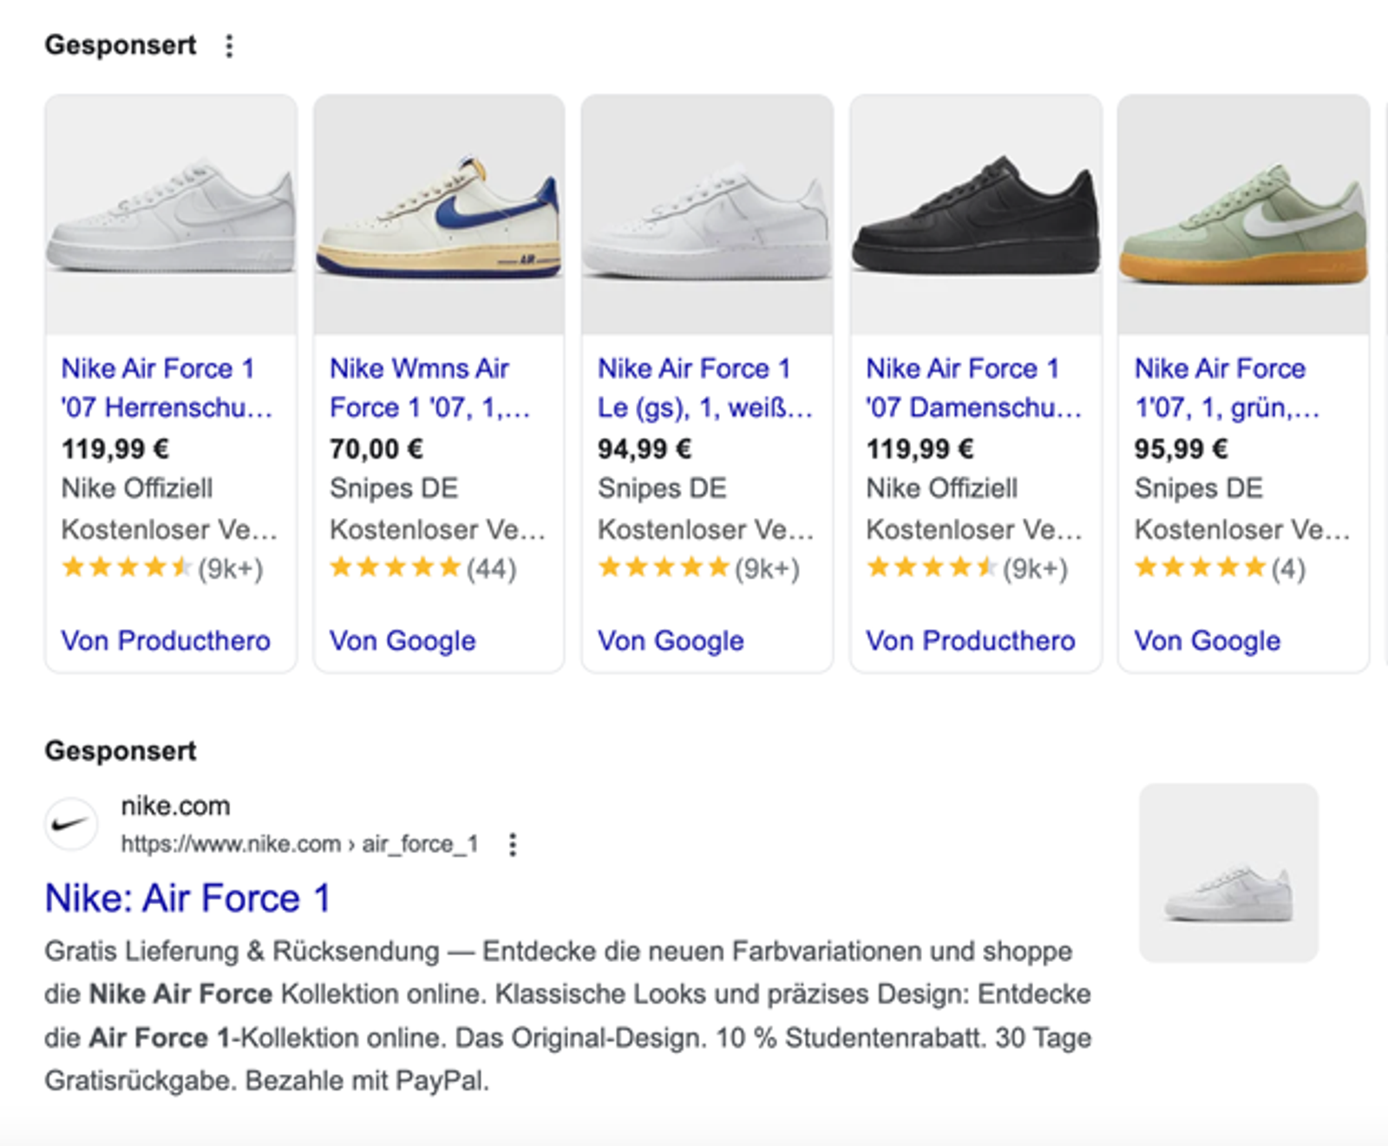This screenshot has height=1146, width=1388.
Task: Click the Nike swoosh favicon logo
Action: point(70,824)
